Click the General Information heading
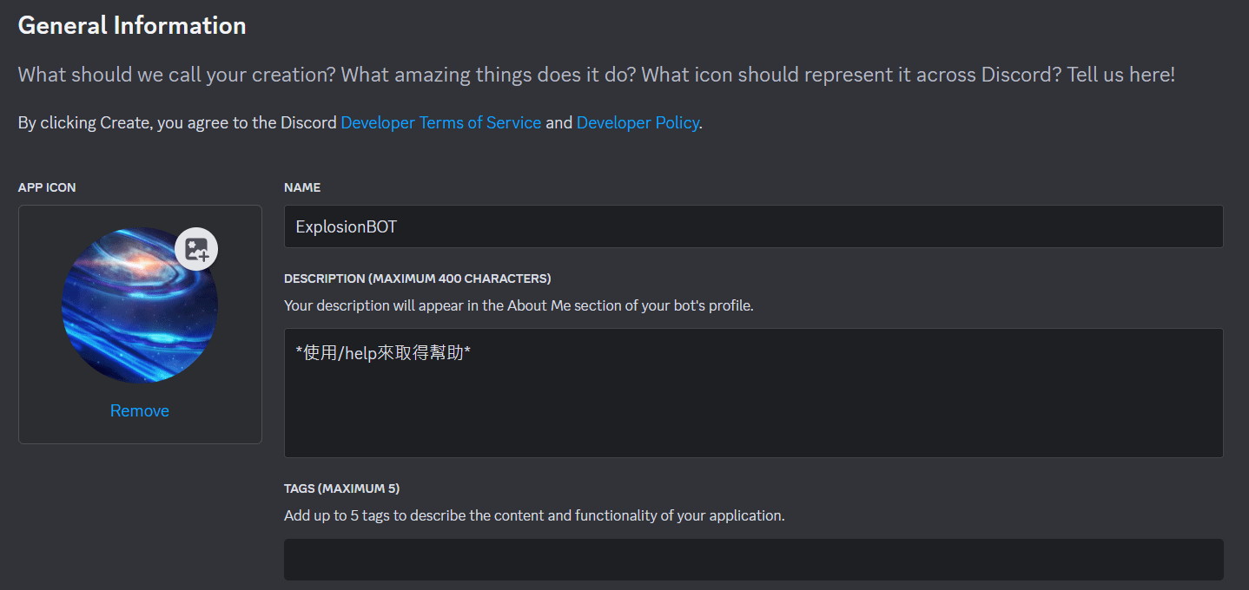This screenshot has width=1249, height=590. point(132,26)
